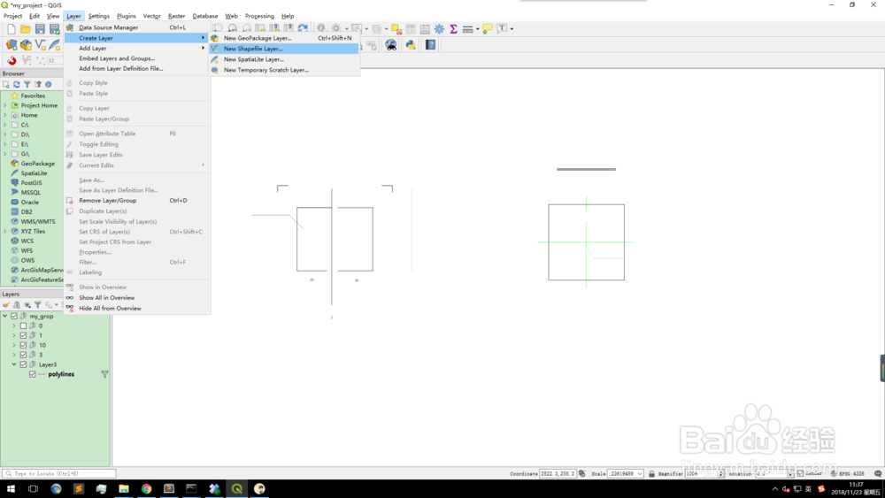The height and width of the screenshot is (498, 885).
Task: Click EPSG:4326 CRS button
Action: 848,474
